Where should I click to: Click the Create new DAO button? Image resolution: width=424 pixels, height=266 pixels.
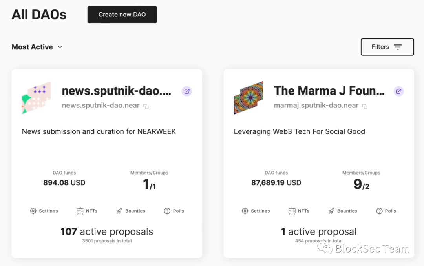click(x=122, y=15)
